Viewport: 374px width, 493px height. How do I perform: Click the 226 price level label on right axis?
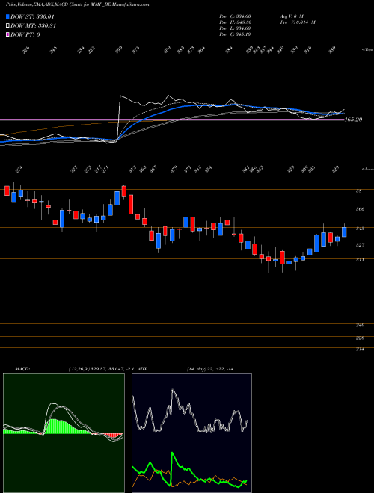click(x=360, y=338)
